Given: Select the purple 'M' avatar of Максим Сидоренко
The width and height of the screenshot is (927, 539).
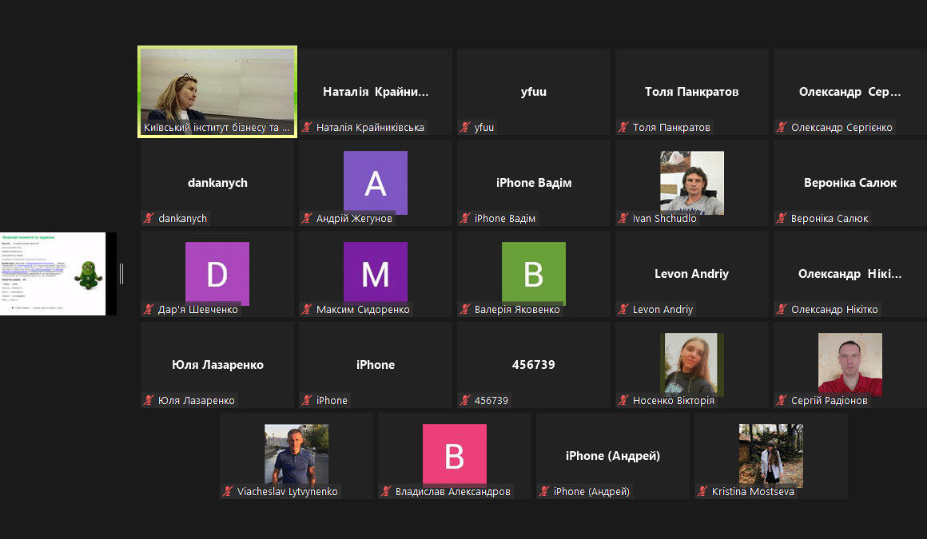Looking at the screenshot, I should [375, 273].
